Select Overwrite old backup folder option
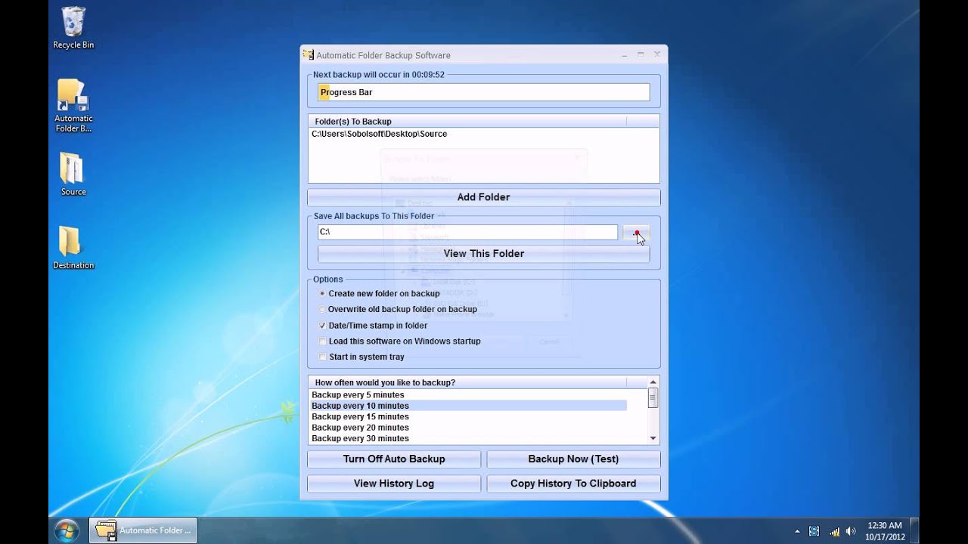 [398, 309]
